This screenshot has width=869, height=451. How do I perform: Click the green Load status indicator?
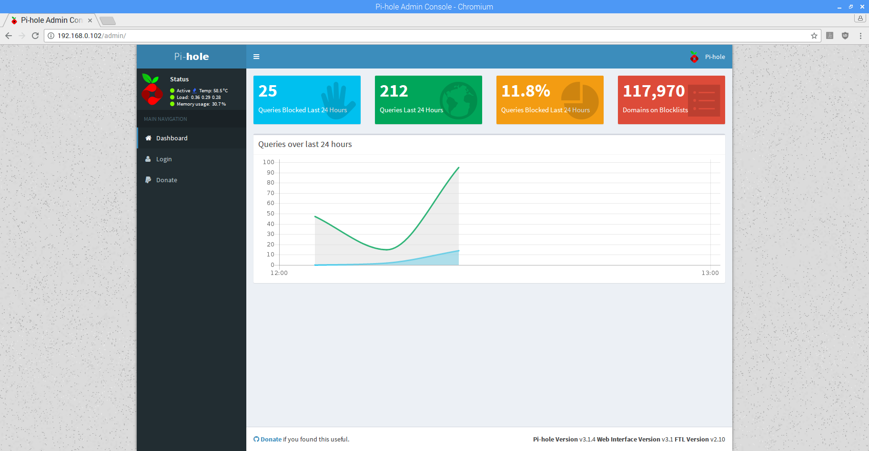coord(172,97)
